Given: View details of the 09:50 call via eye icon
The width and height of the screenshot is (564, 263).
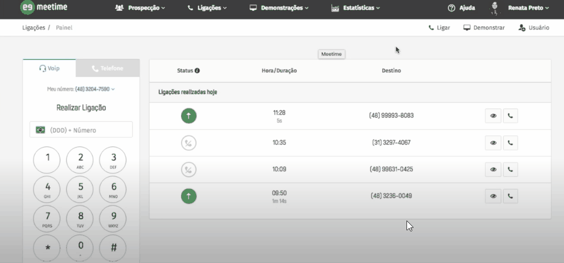Looking at the screenshot, I should coord(493,196).
